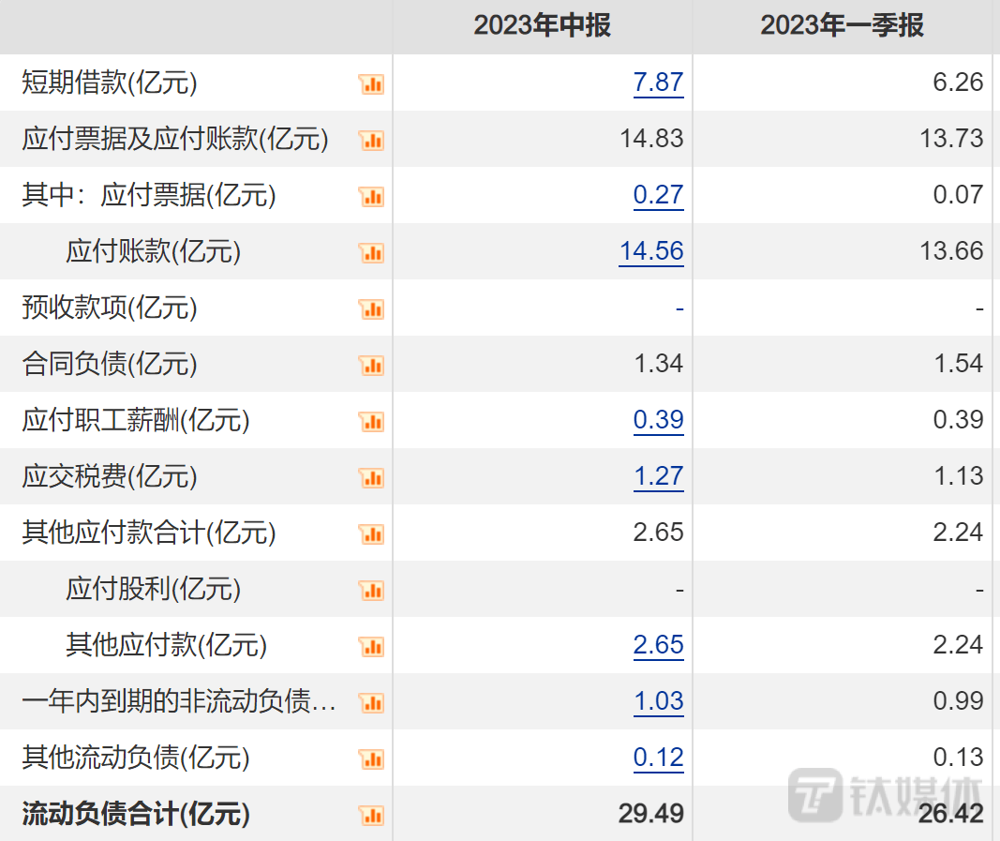
Task: Click chart icon next to 预收款项
Action: (371, 309)
